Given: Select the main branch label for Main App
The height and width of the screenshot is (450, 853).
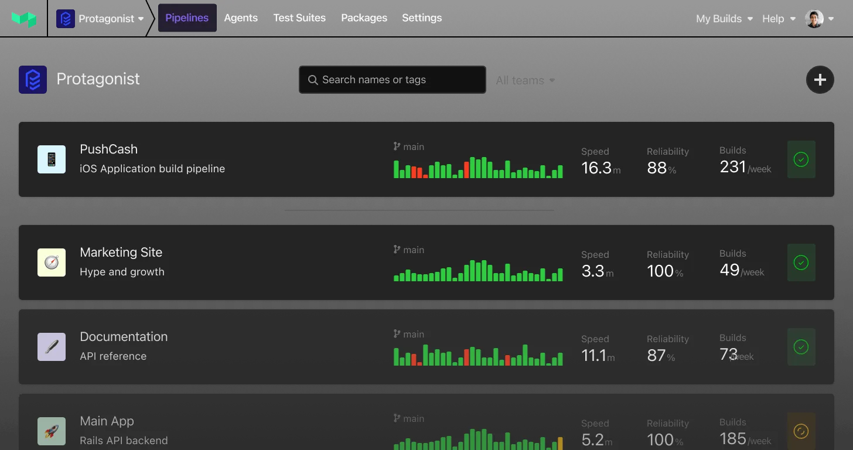Looking at the screenshot, I should coord(409,418).
